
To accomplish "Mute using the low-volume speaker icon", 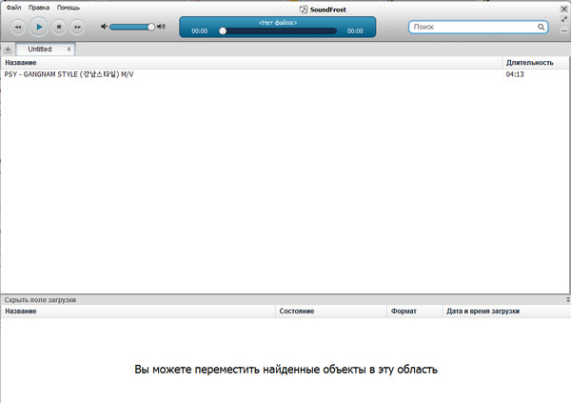I will [104, 27].
